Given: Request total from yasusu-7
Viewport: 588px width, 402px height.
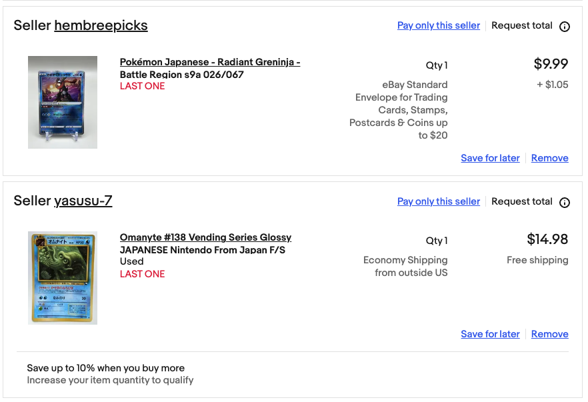Looking at the screenshot, I should click(x=521, y=201).
